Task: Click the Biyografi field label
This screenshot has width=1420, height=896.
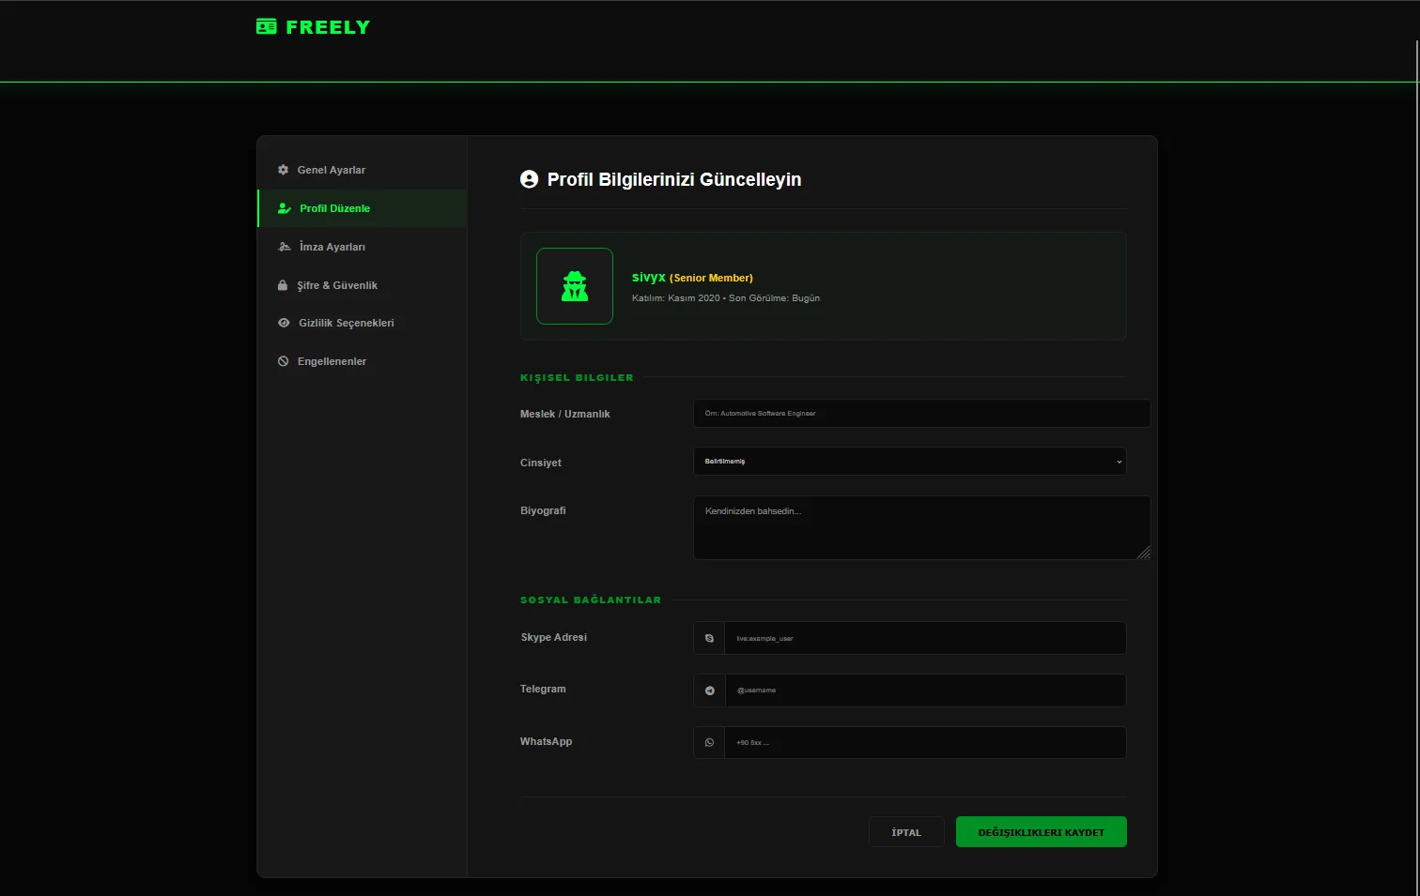Action: [543, 510]
